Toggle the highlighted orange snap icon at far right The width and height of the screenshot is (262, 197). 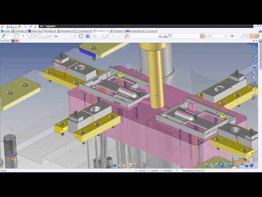tap(252, 36)
